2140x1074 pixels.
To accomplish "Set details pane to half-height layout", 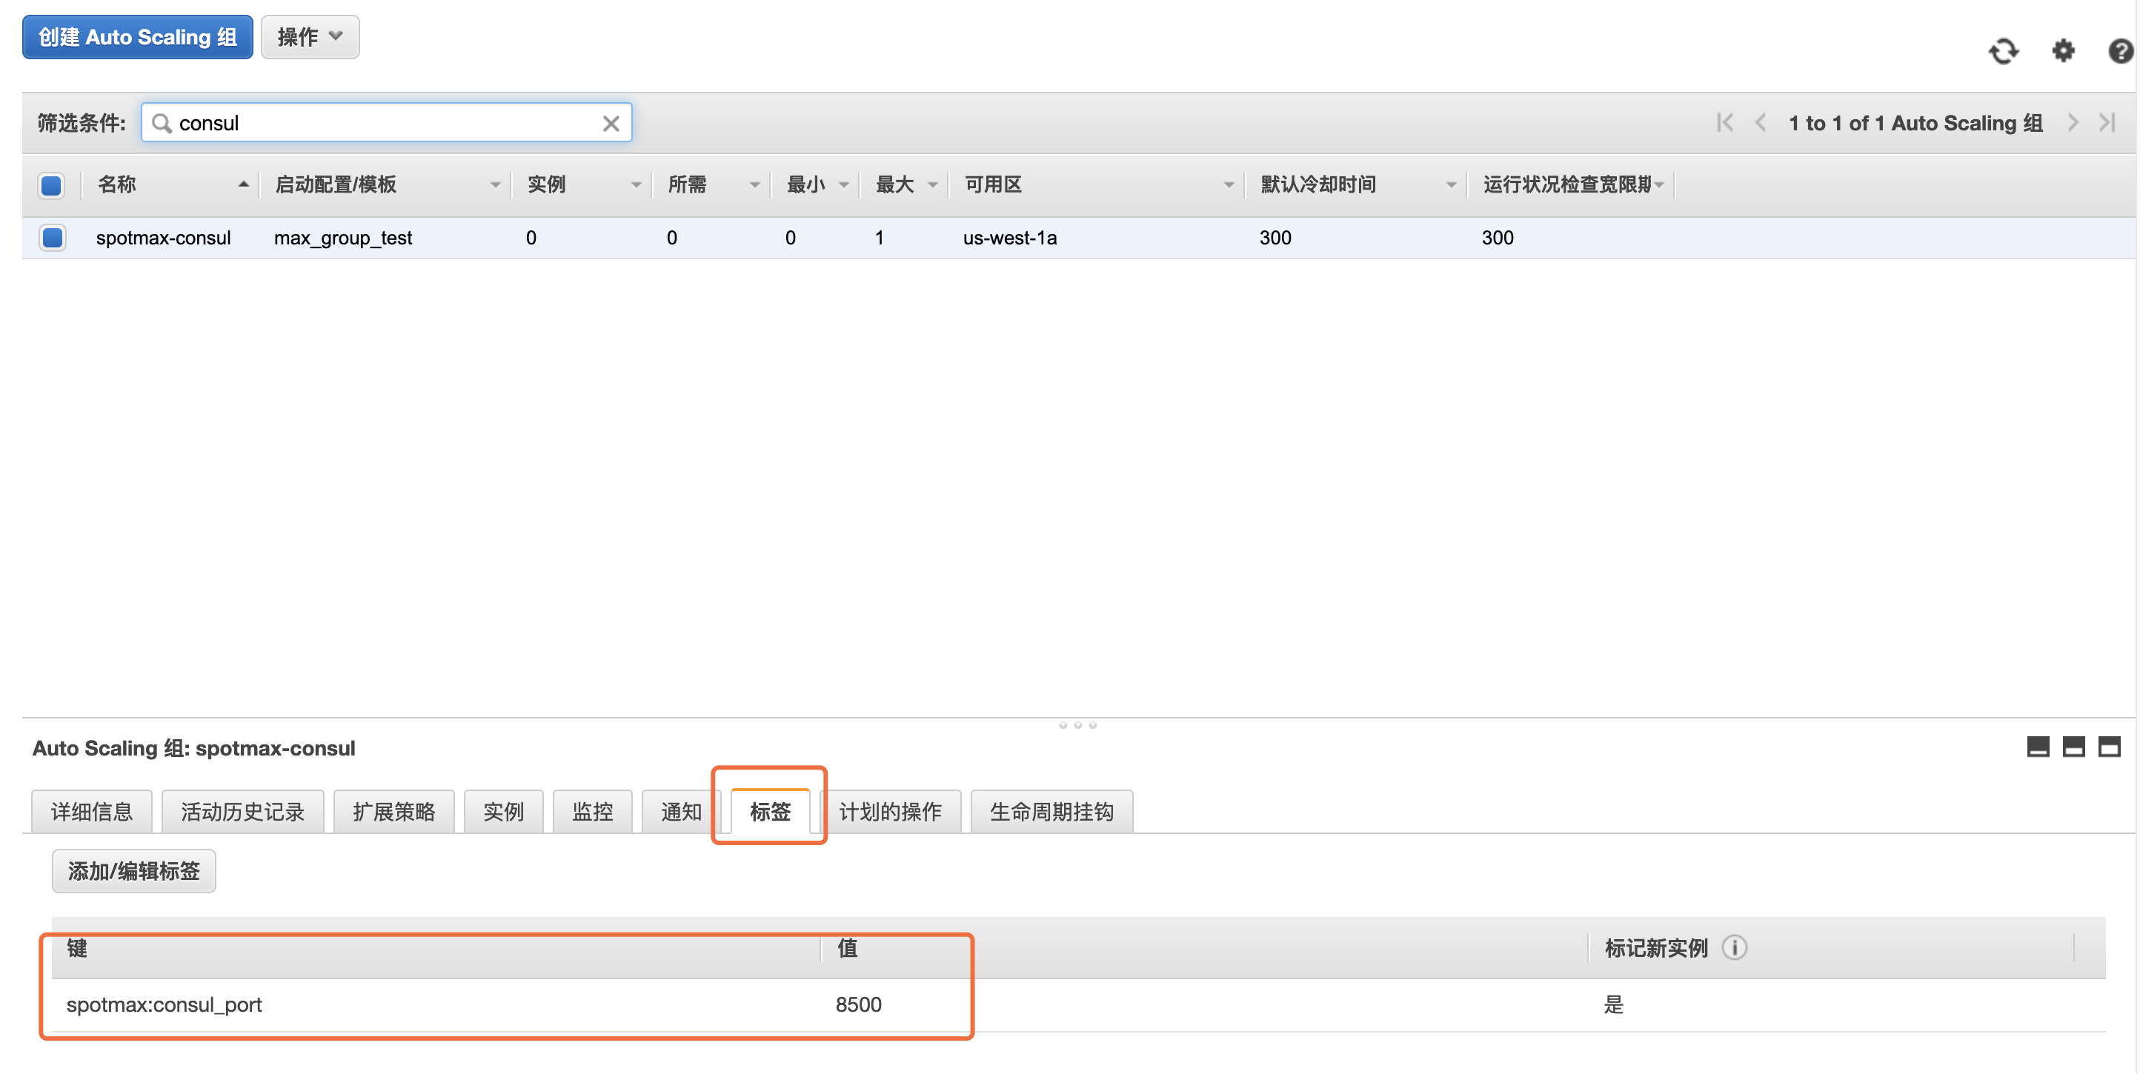I will point(2073,747).
